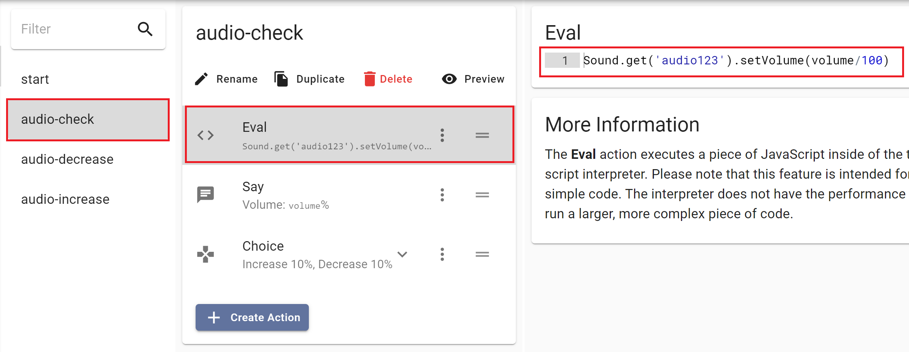The width and height of the screenshot is (909, 352).
Task: Click the Rename pencil icon
Action: [202, 79]
